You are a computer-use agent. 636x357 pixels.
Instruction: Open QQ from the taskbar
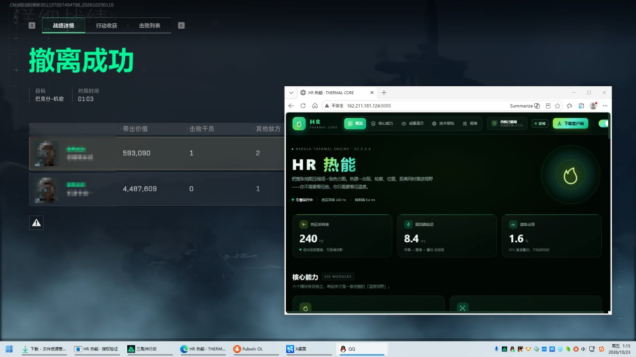click(361, 349)
